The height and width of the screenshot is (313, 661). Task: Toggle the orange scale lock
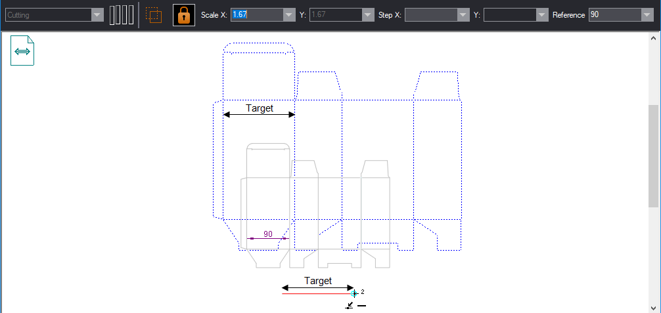(184, 15)
